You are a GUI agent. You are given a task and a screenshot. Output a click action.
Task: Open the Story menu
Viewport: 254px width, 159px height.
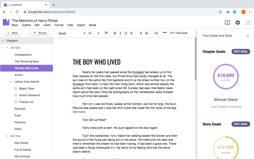point(15,25)
